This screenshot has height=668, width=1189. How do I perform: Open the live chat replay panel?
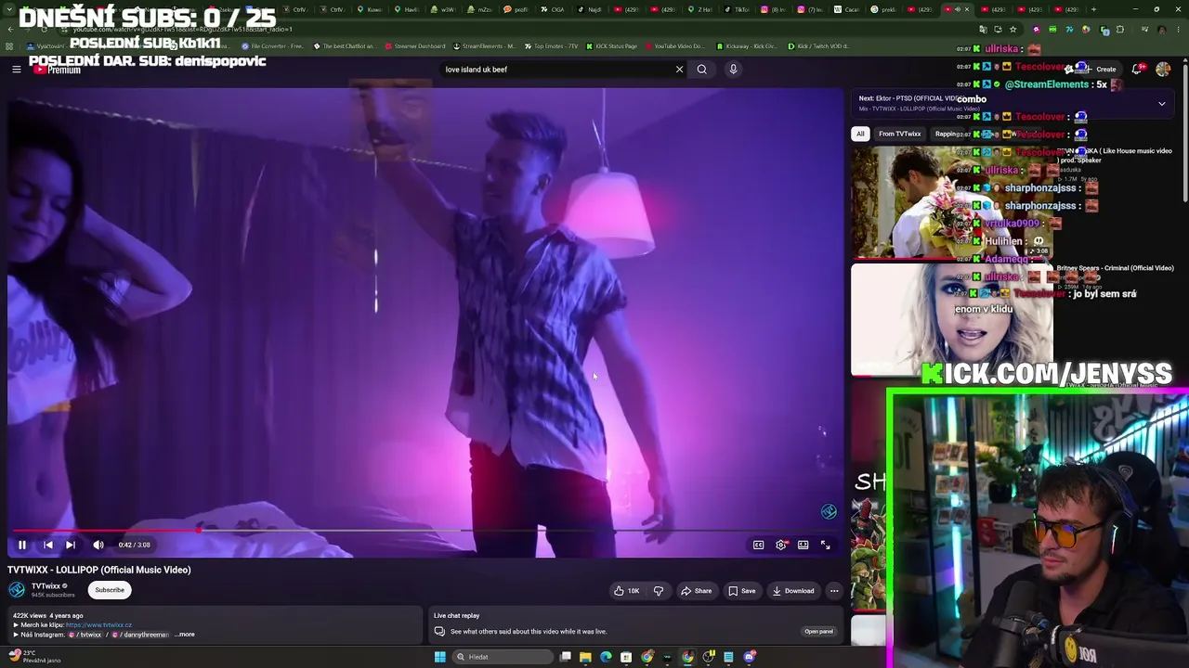click(818, 632)
